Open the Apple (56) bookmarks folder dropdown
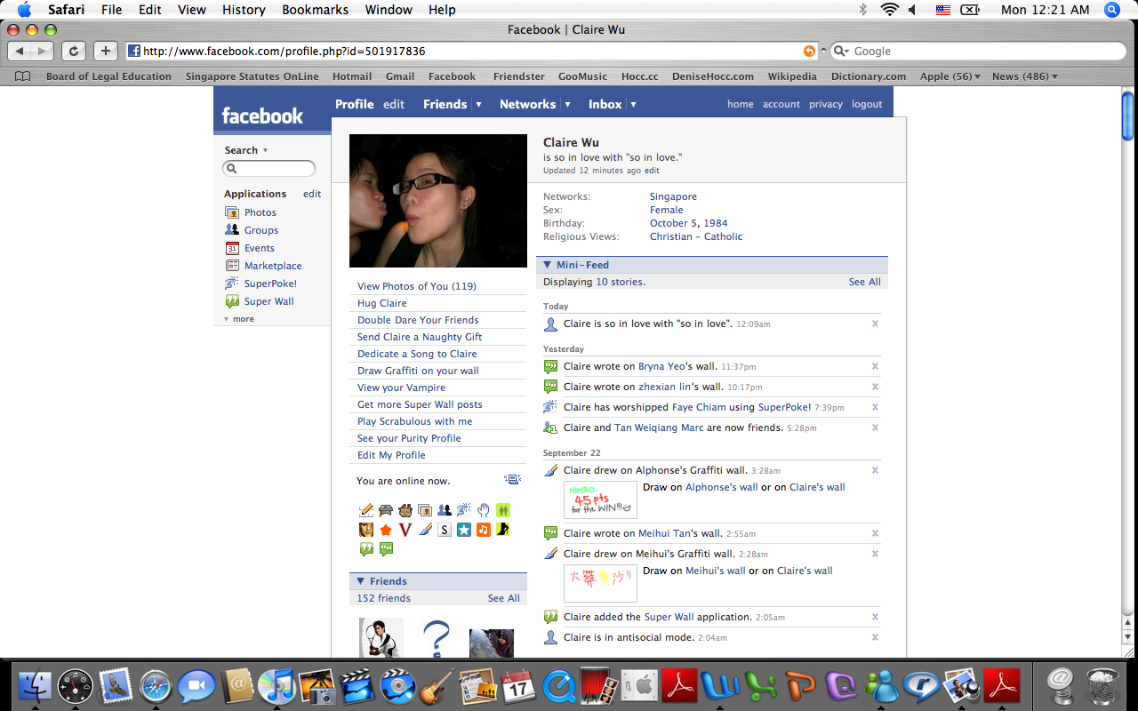The image size is (1138, 711). [950, 76]
